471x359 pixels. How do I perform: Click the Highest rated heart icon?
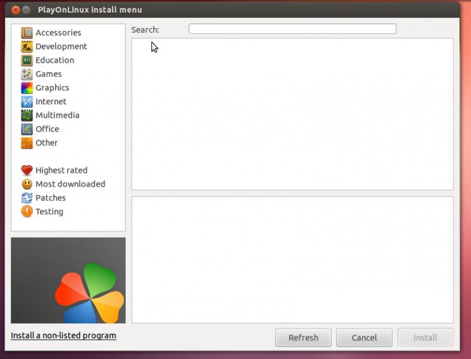[27, 171]
